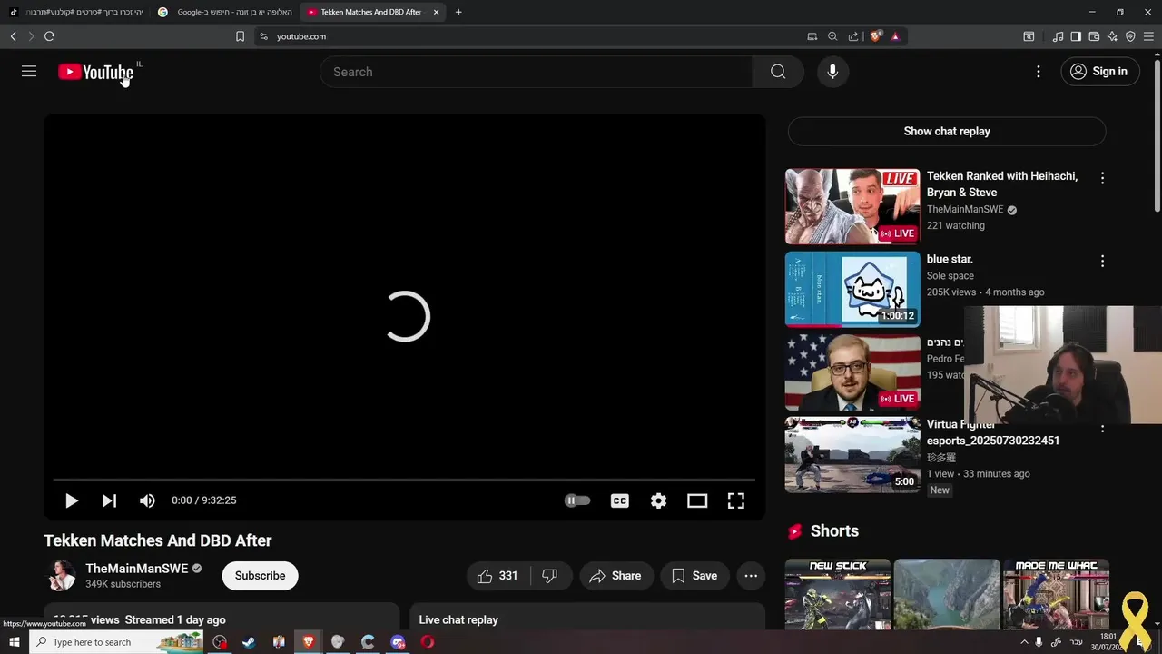Open options menu for Tekken Ranked video
Image resolution: width=1162 pixels, height=654 pixels.
tap(1102, 178)
